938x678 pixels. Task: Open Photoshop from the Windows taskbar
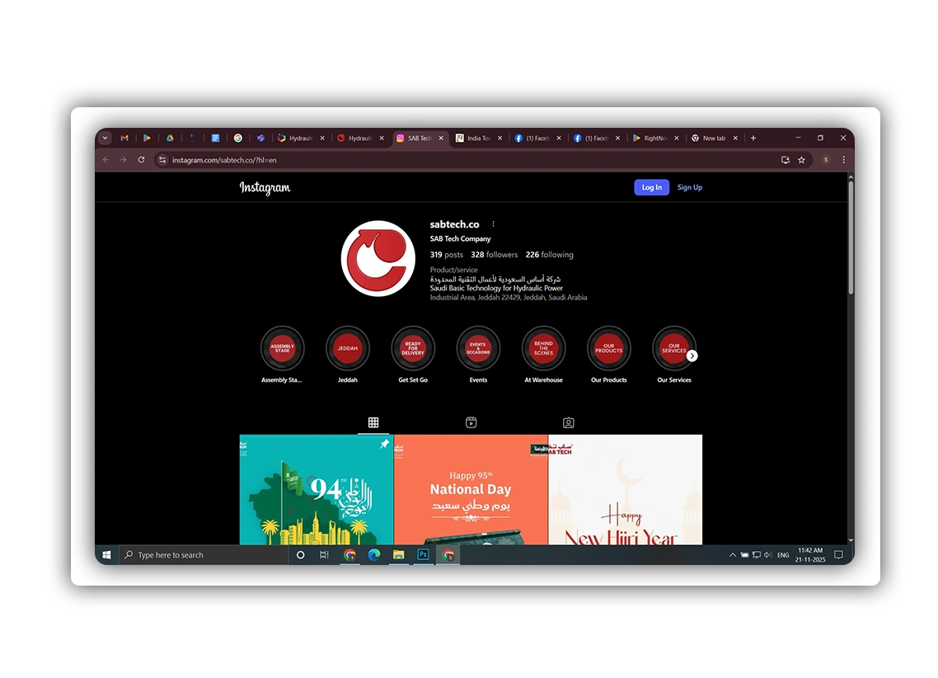click(x=423, y=555)
